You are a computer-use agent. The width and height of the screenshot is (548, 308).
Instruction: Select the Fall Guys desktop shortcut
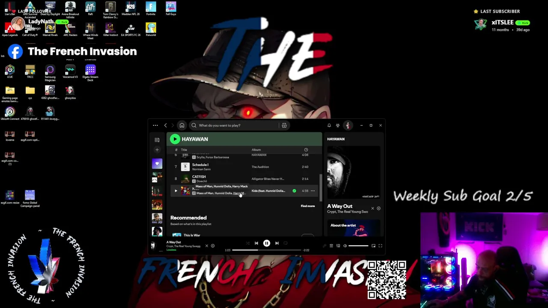pos(171,9)
